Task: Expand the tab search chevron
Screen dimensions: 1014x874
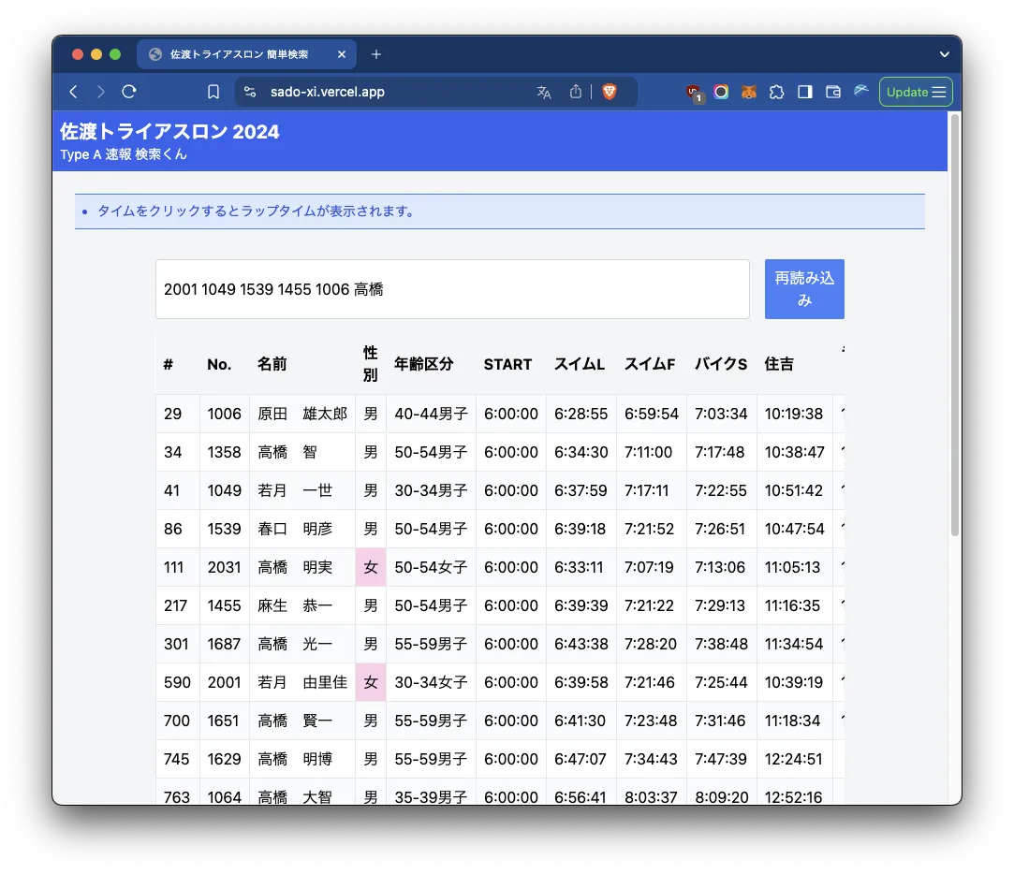Action: (x=945, y=54)
